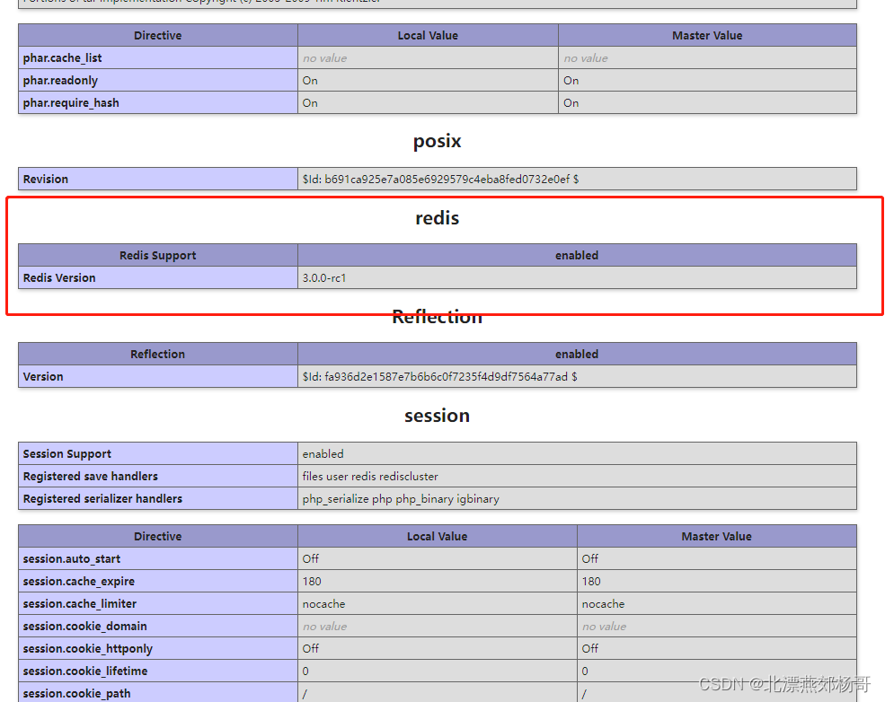
Task: Select the redis section heading
Action: [x=438, y=218]
